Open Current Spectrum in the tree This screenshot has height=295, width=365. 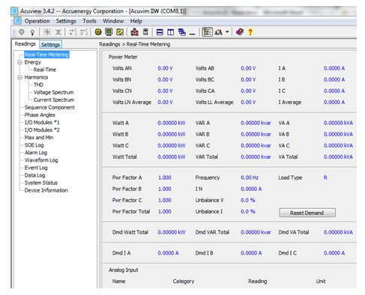[x=54, y=100]
